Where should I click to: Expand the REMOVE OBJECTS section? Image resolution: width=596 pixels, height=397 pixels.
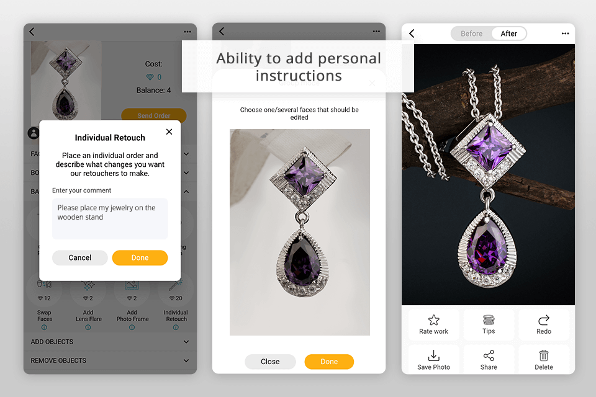(x=110, y=360)
